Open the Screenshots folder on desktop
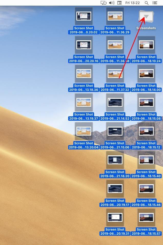 tap(146, 16)
